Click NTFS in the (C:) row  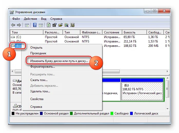coord(86,37)
